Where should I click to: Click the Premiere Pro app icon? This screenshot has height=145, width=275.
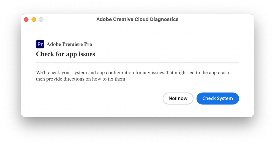[x=40, y=44]
